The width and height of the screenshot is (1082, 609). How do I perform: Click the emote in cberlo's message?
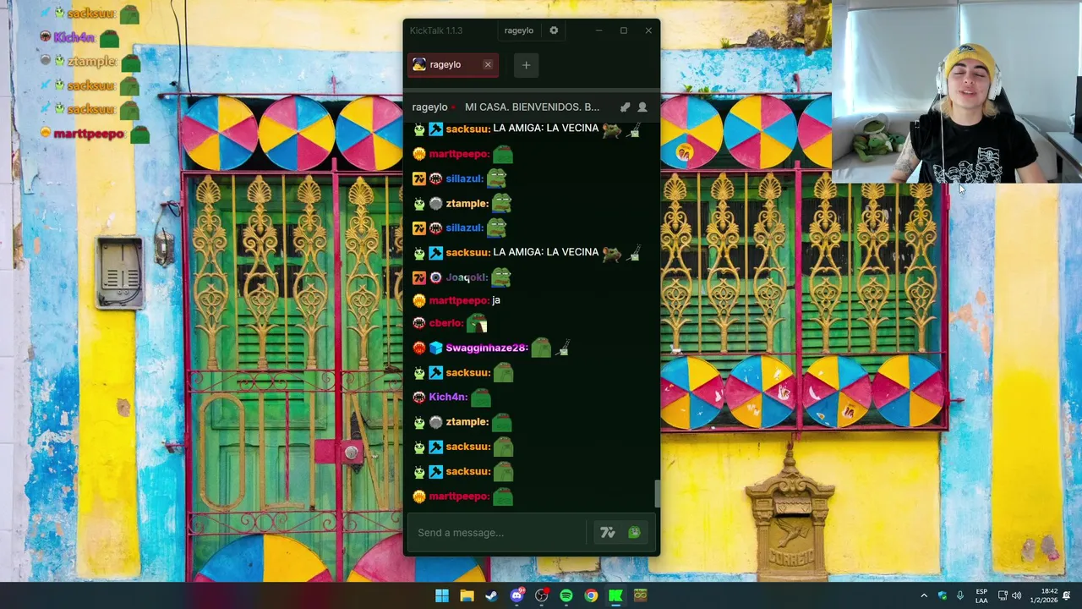click(478, 323)
